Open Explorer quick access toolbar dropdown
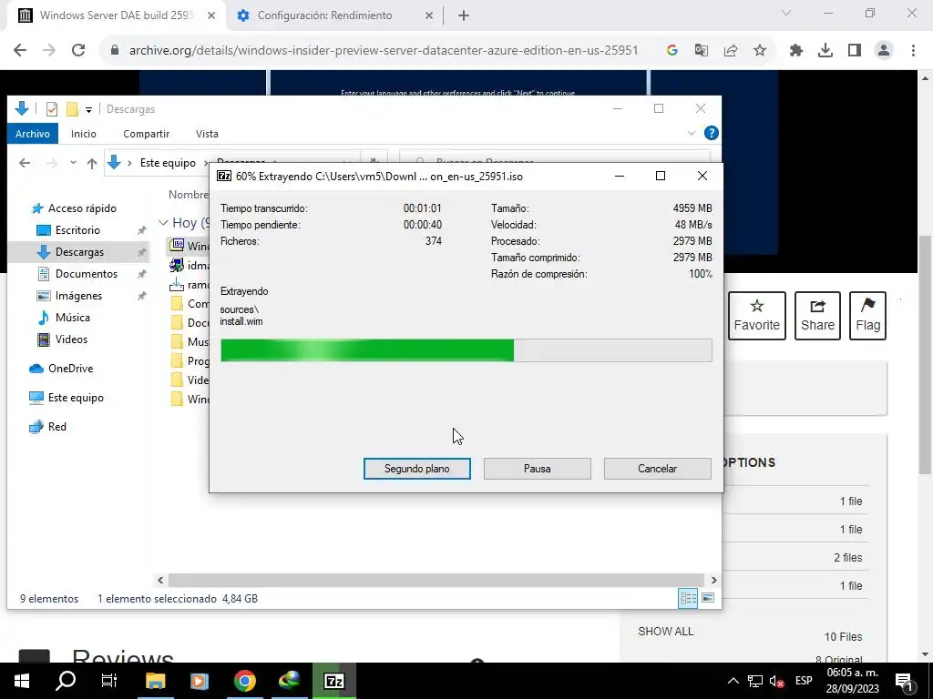 point(88,109)
